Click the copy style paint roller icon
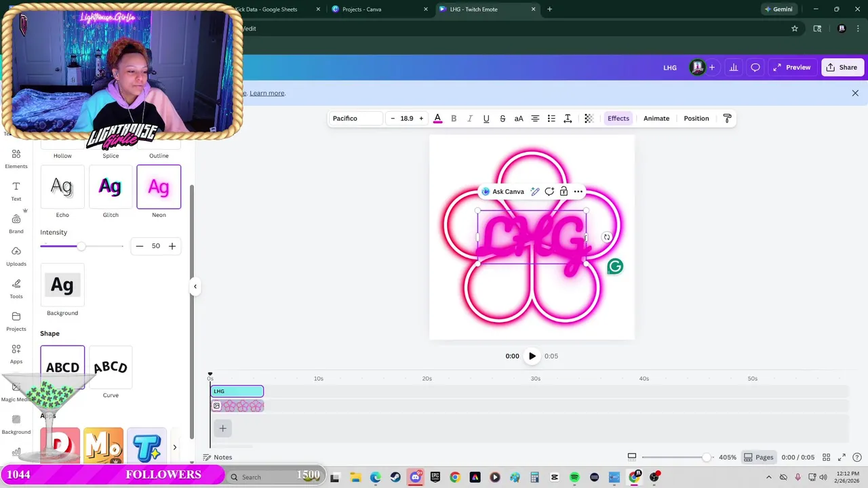868x488 pixels. [727, 119]
